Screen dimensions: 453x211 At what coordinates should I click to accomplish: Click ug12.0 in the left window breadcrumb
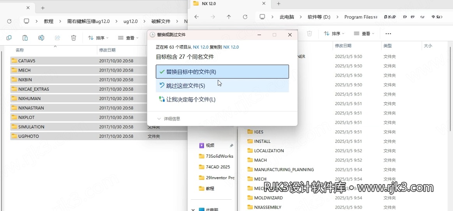coord(130,21)
